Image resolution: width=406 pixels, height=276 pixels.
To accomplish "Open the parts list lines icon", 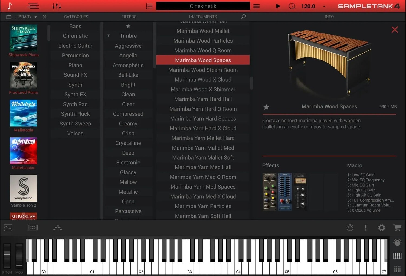I will (33, 6).
